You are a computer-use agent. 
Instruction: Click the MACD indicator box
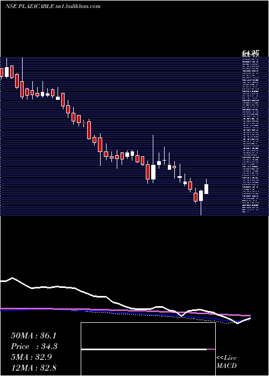tap(148, 349)
